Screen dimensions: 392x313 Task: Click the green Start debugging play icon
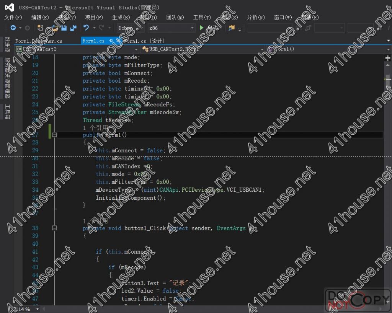201,28
